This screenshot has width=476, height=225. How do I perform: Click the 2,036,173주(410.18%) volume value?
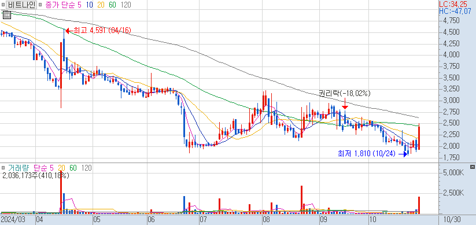click(35, 175)
